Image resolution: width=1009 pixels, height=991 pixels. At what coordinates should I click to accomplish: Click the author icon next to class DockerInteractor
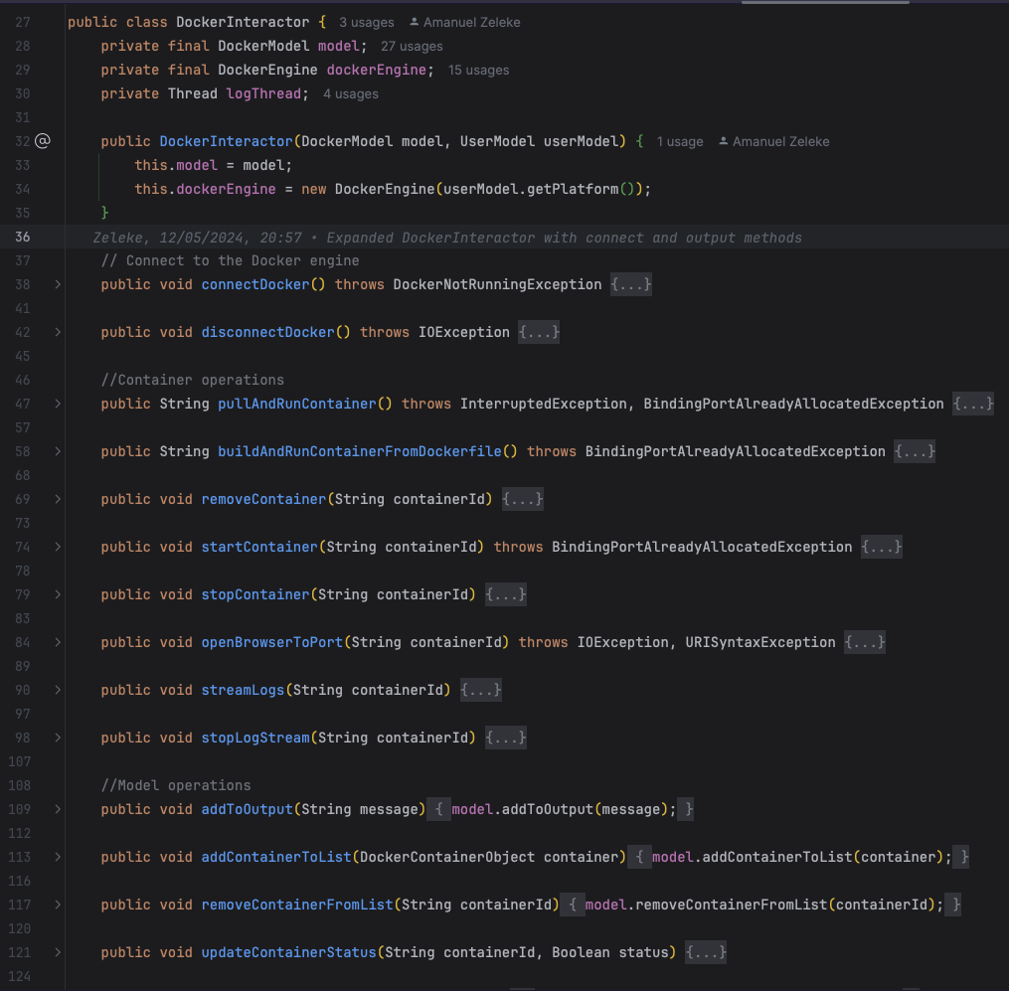coord(415,22)
